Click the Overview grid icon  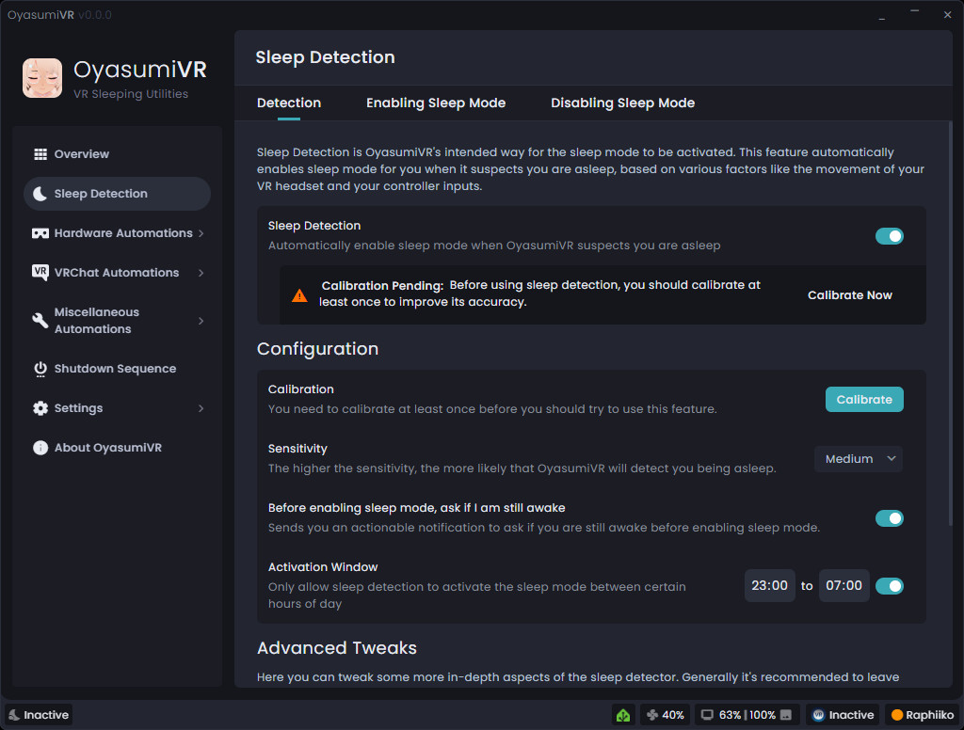point(40,154)
